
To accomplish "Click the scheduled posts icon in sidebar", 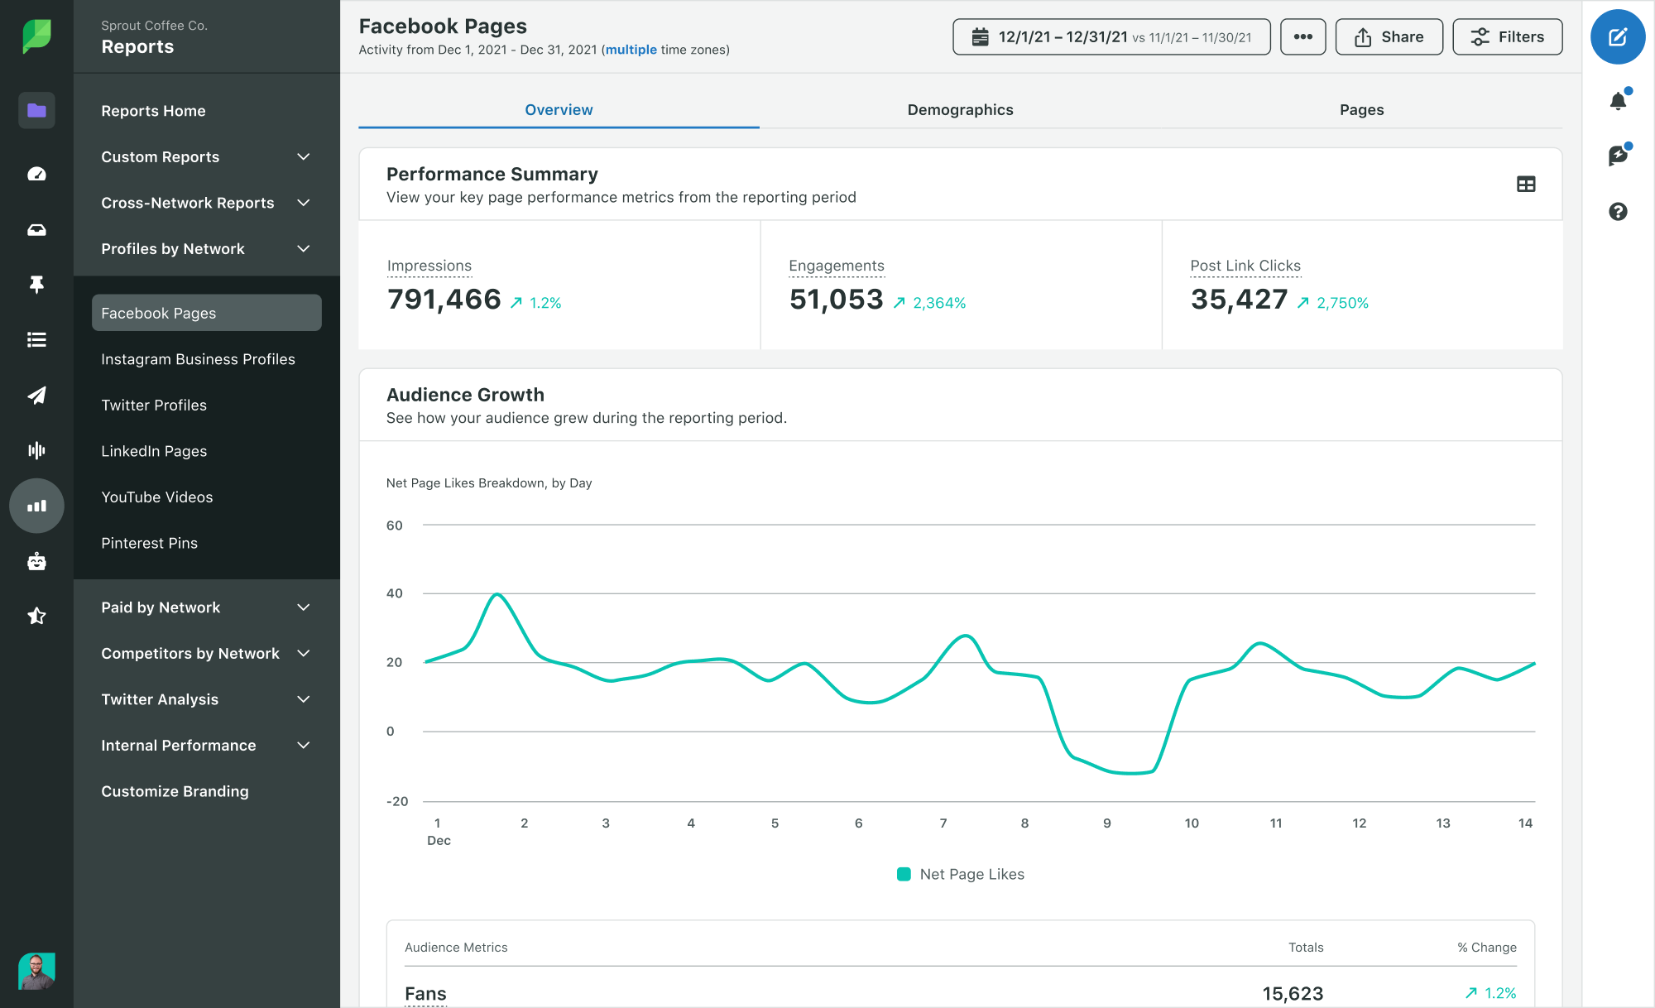I will [36, 393].
